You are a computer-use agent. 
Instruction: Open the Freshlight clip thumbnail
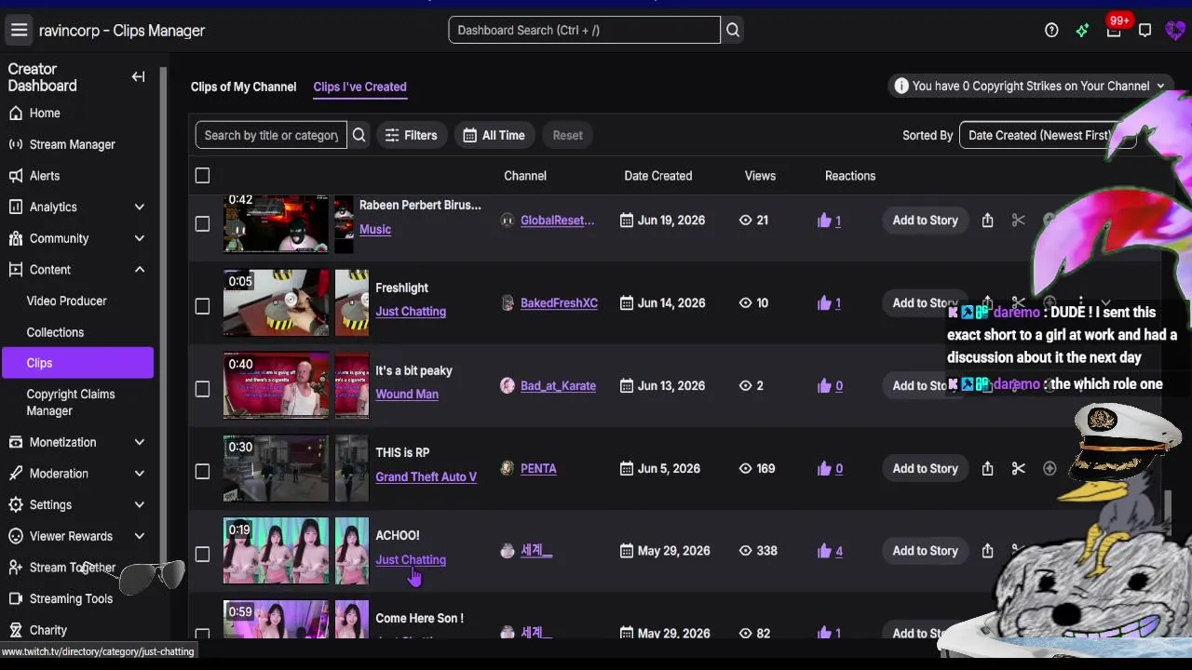tap(277, 303)
